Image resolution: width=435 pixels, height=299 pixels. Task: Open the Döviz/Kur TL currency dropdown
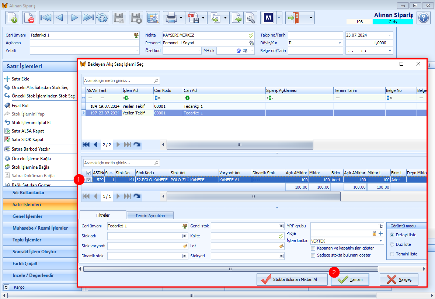[340, 43]
